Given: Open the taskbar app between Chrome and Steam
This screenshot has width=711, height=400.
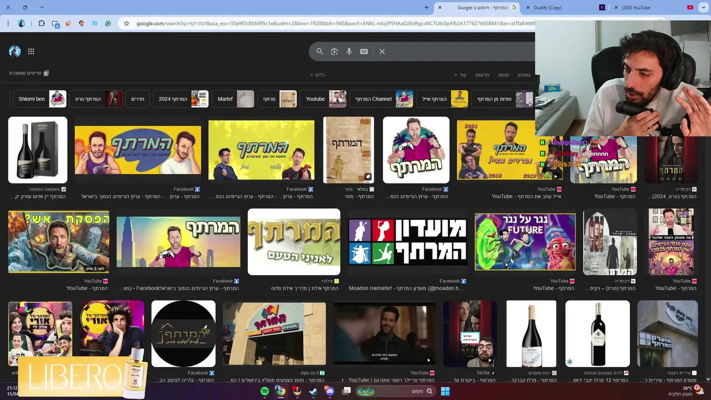Looking at the screenshot, I should point(297,391).
